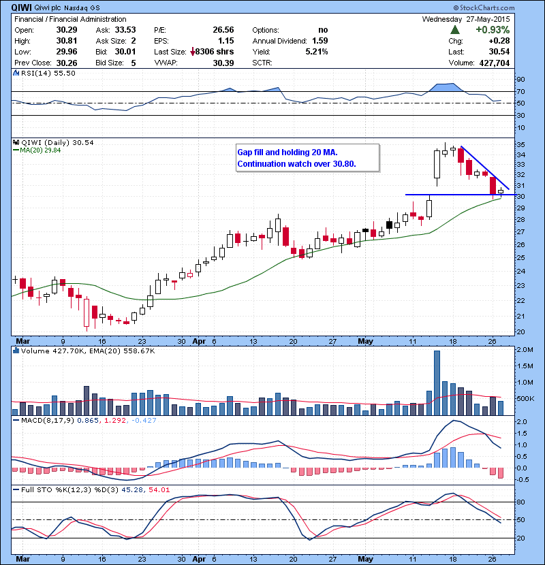Click the Bid price 30.01

pos(125,52)
